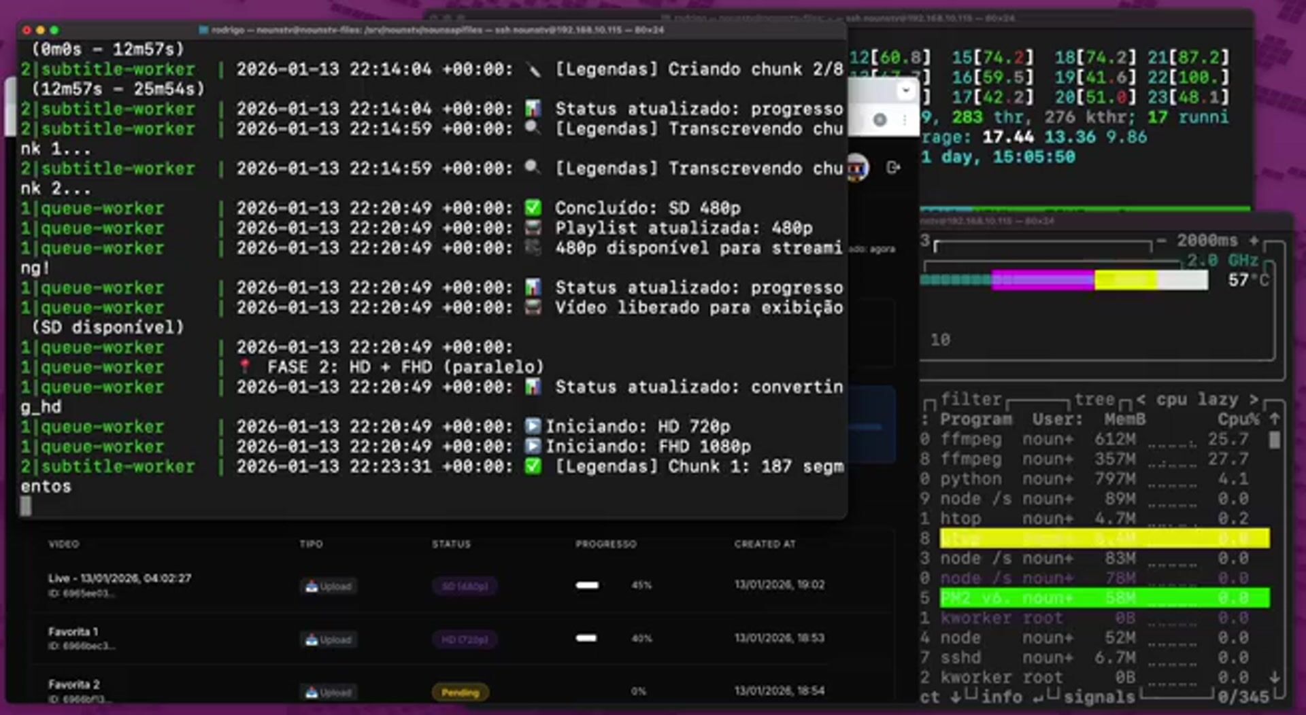The image size is (1306, 715).
Task: Click the 'HD (720p)' status badge
Action: pos(465,640)
